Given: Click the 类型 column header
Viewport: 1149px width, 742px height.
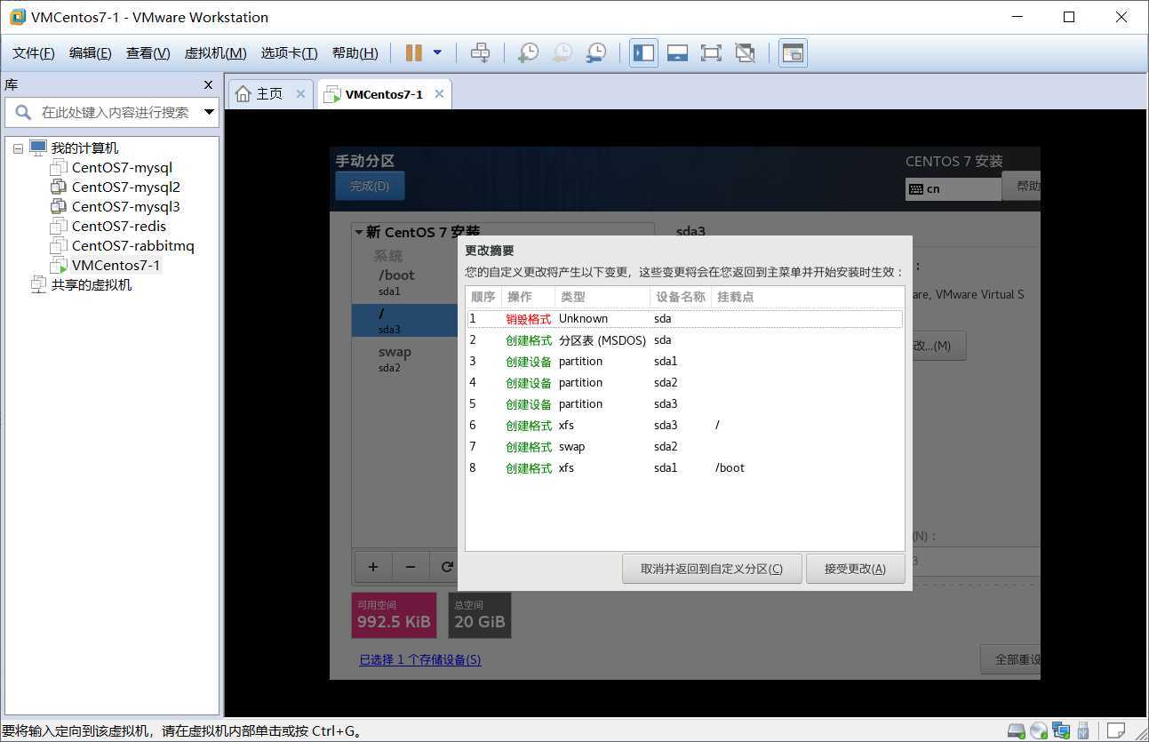Looking at the screenshot, I should coord(602,297).
